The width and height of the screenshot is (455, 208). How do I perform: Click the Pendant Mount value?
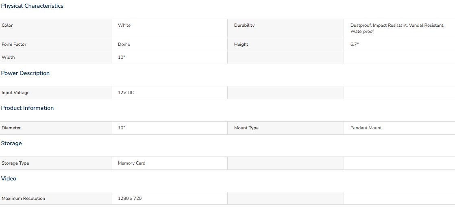(x=366, y=128)
